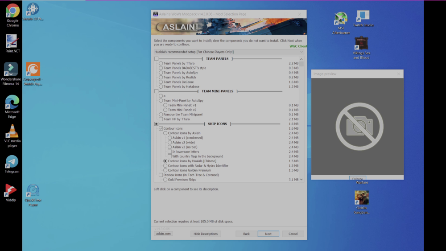Select Remove the Team Minipanel
This screenshot has width=446, height=251.
161,115
